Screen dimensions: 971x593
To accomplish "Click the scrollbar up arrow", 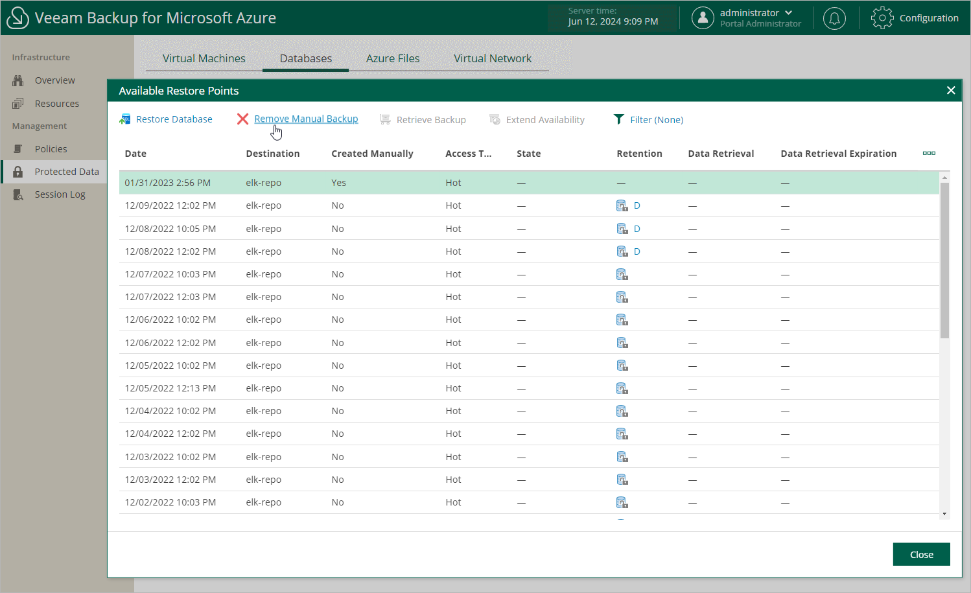I will coord(944,177).
